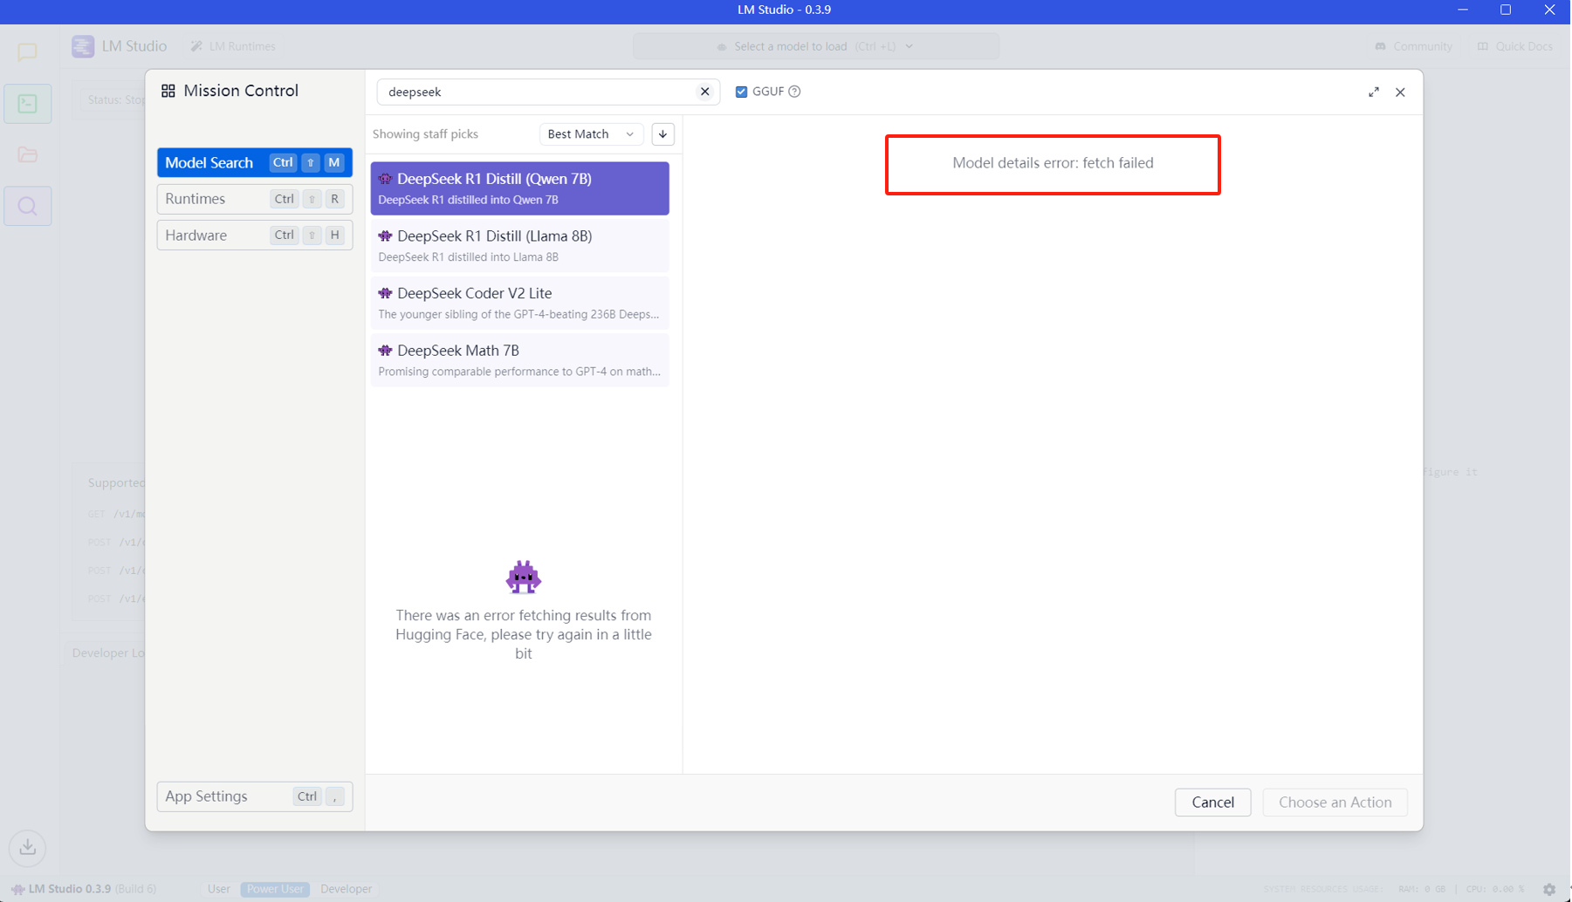Image resolution: width=1572 pixels, height=902 pixels.
Task: Click the Model details error message
Action: 1053,163
